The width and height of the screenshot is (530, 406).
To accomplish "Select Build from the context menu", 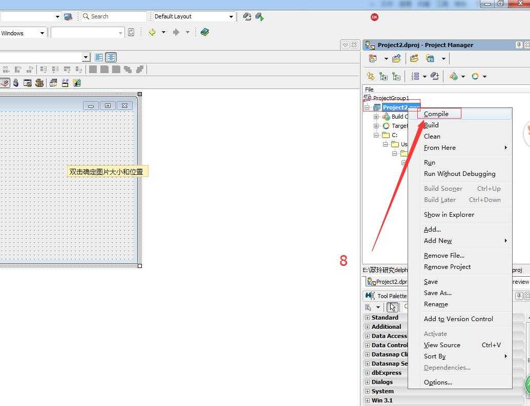I will click(x=460, y=125).
